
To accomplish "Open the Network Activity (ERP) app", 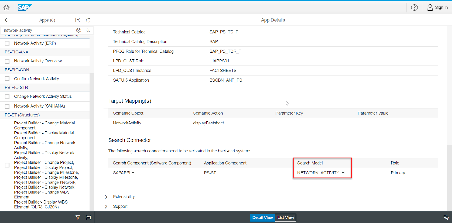I will 35,43.
